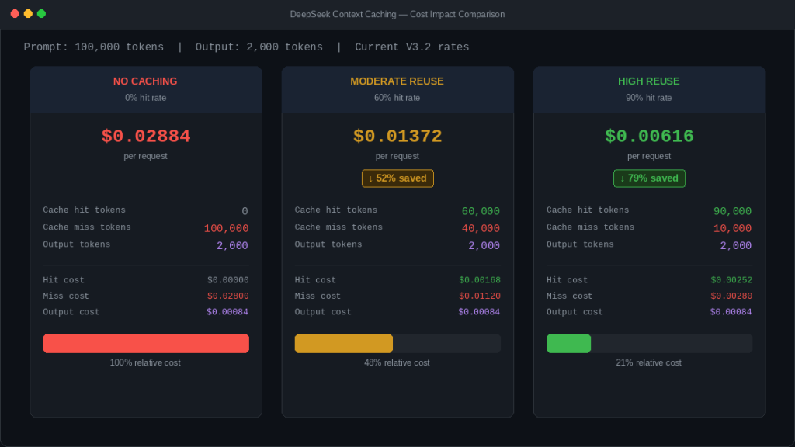795x447 pixels.
Task: Click the 0% hit rate label
Action: [x=145, y=98]
